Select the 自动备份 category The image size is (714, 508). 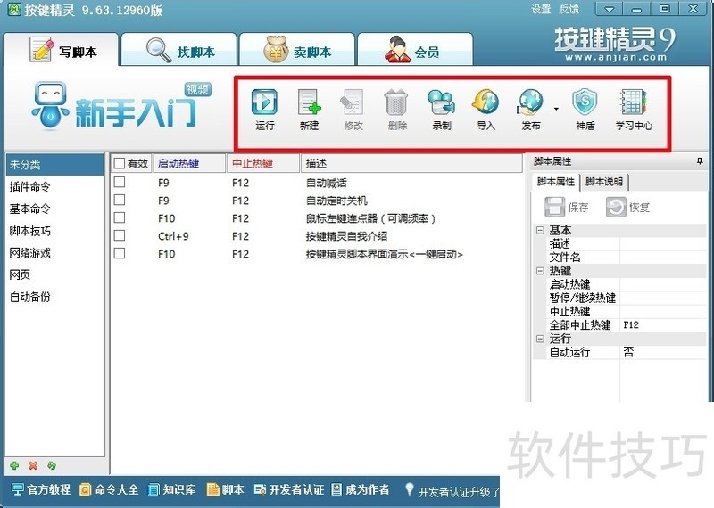tap(54, 297)
